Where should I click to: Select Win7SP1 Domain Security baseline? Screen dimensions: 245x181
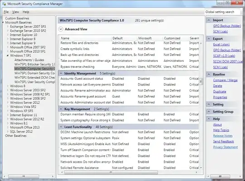coord(34,73)
